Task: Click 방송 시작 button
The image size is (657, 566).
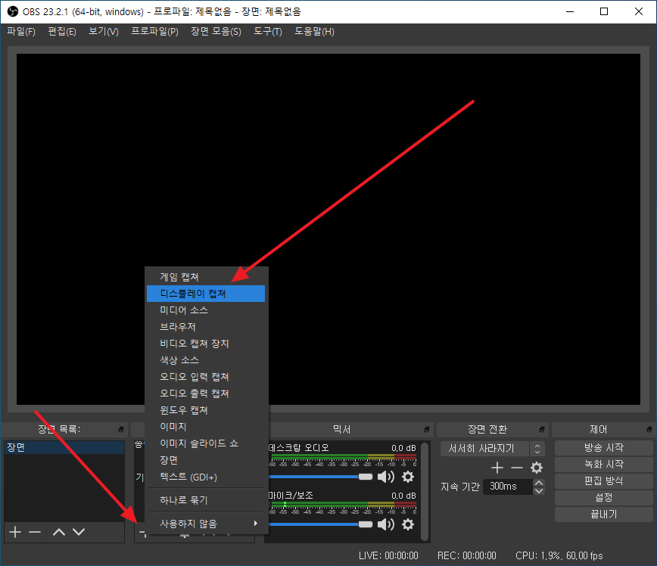Action: pyautogui.click(x=604, y=448)
